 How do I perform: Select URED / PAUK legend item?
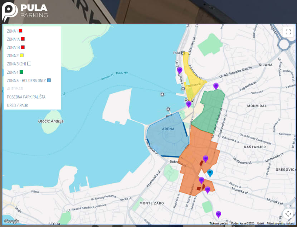coord(18,106)
